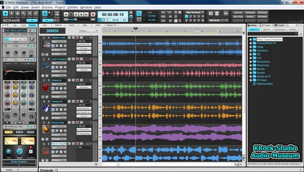
Task: Toggle FX rack power on Hollow Gtr
Action: tap(78, 84)
